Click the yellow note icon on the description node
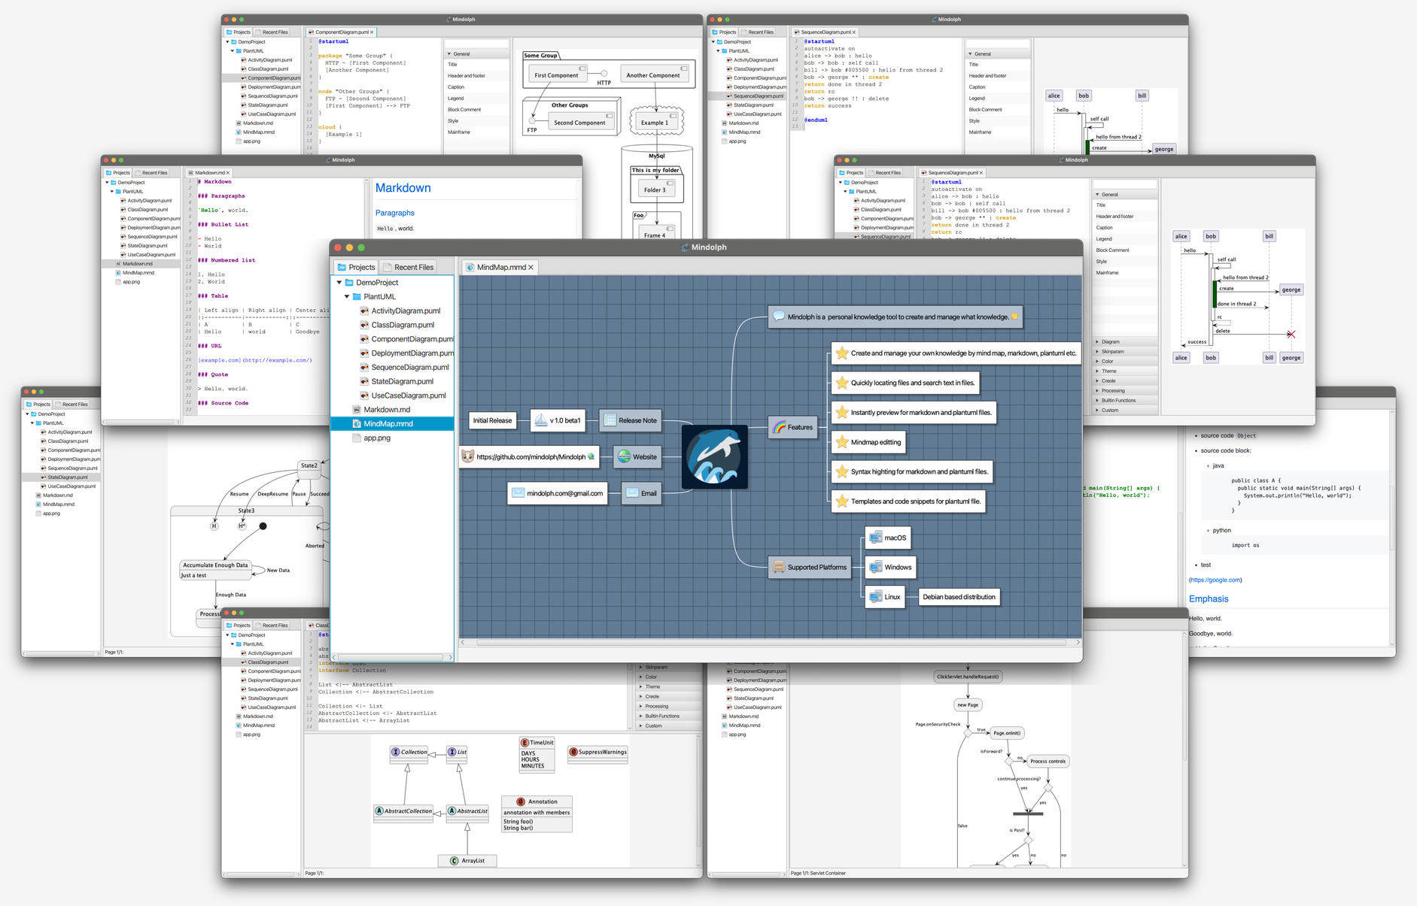This screenshot has width=1417, height=906. click(1014, 317)
